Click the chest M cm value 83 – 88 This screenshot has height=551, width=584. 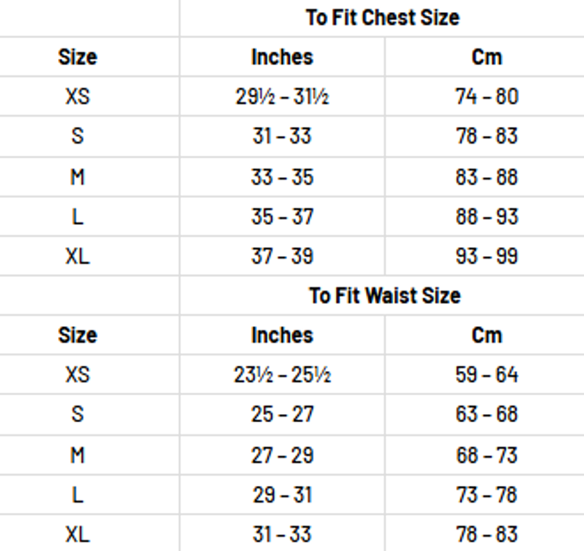(486, 177)
